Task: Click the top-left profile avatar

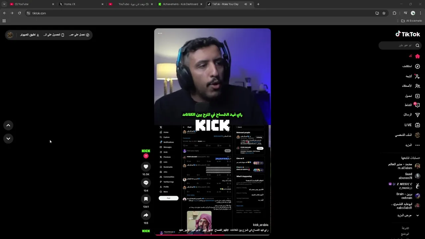Action: [x=10, y=35]
